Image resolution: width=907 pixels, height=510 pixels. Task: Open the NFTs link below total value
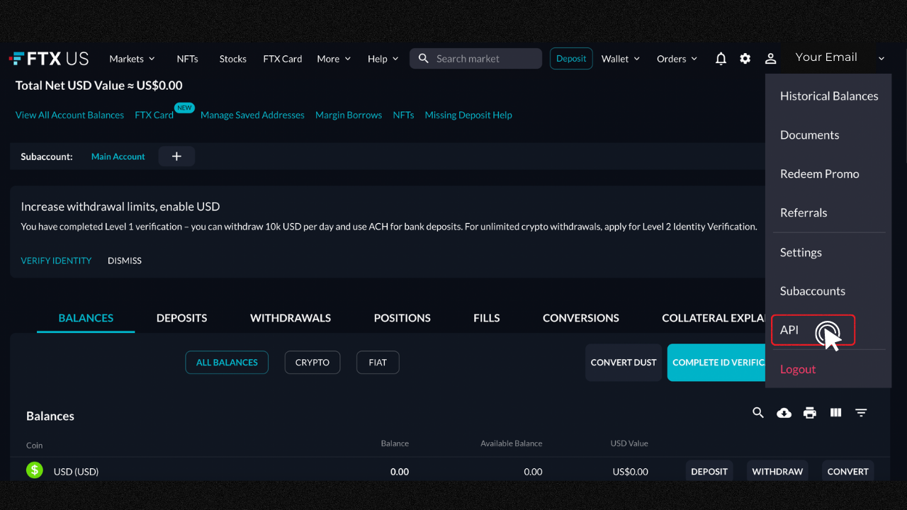click(403, 115)
